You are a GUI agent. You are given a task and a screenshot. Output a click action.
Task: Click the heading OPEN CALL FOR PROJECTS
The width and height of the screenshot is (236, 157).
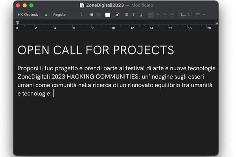[x=96, y=50]
